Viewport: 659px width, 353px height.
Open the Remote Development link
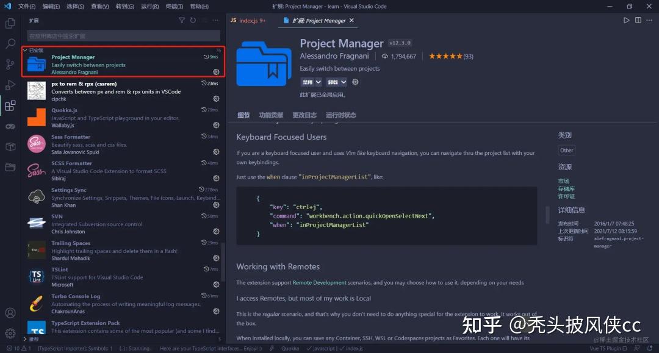(319, 282)
